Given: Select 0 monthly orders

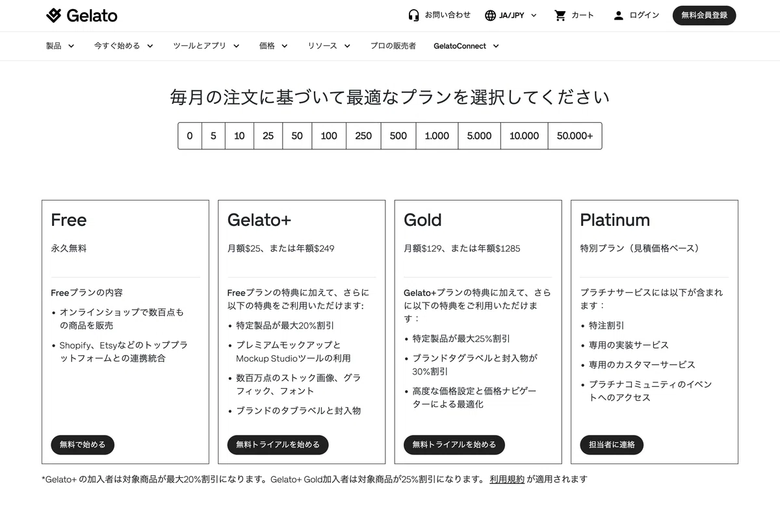Looking at the screenshot, I should point(190,136).
